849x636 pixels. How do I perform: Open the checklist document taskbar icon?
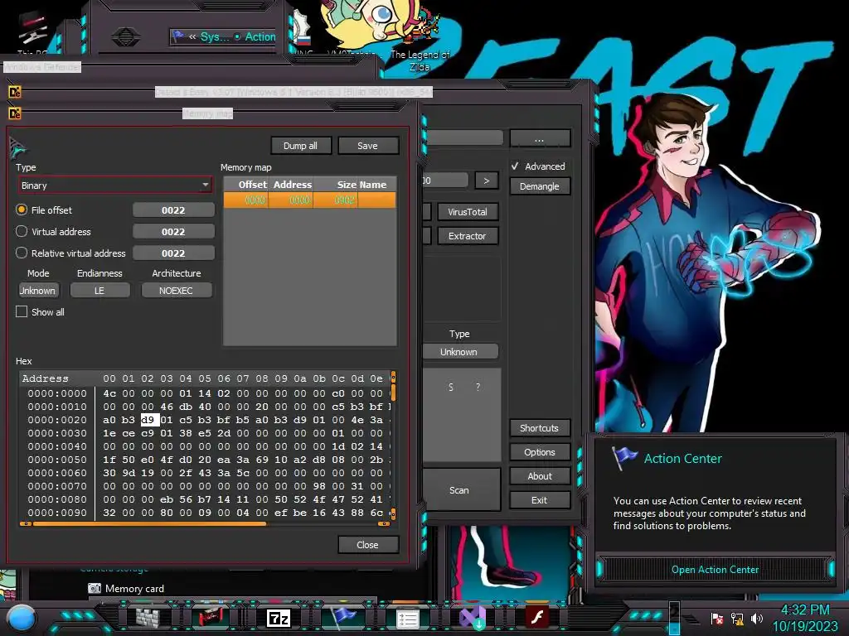pos(408,619)
